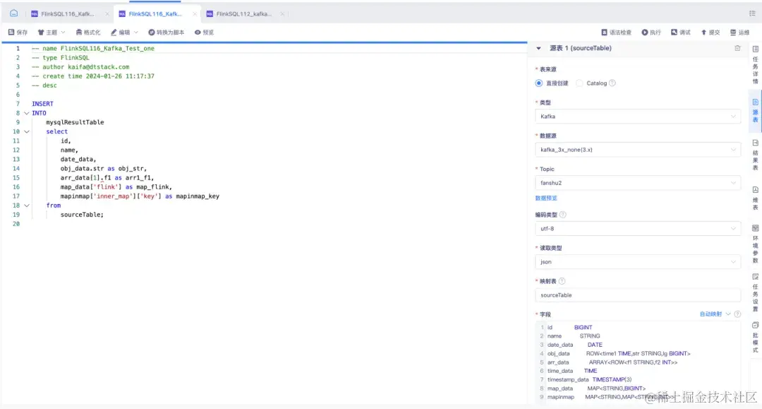Open Topic dropdown showing fanshu2
This screenshot has width=762, height=409.
click(638, 183)
